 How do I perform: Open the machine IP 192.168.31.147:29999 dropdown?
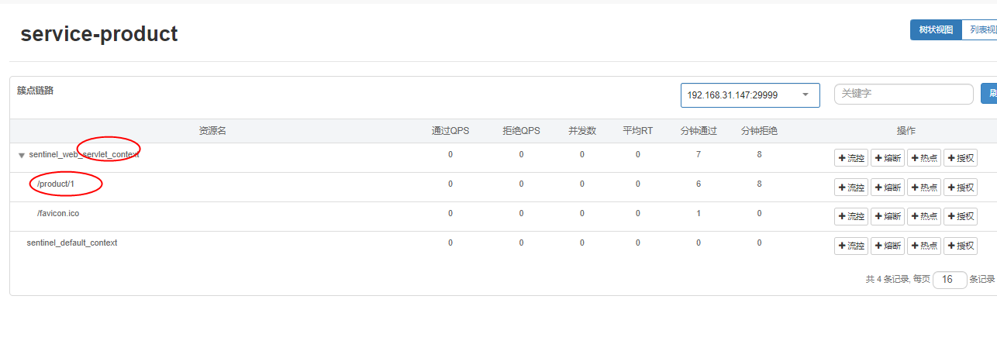click(x=750, y=95)
